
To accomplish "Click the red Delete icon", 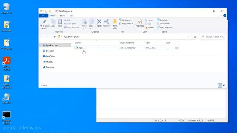I will pos(99,21).
